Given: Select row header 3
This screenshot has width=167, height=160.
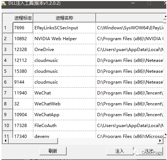Looking at the screenshot, I should pos(8,50).
